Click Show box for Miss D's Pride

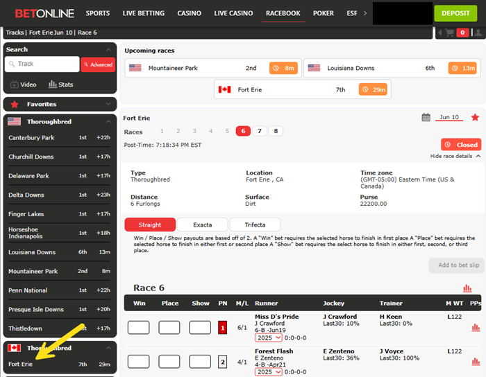point(200,328)
